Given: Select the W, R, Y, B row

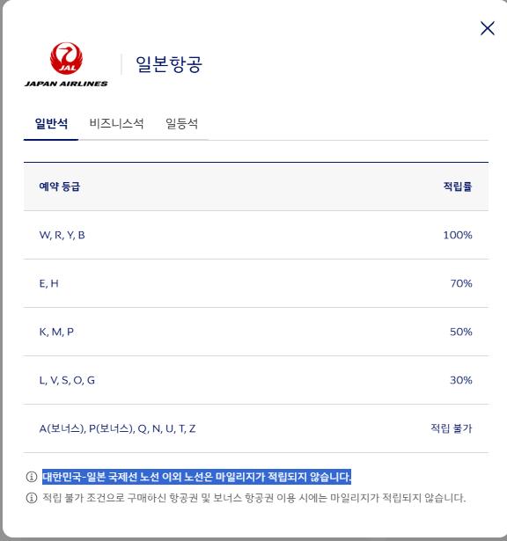Looking at the screenshot, I should point(256,235).
